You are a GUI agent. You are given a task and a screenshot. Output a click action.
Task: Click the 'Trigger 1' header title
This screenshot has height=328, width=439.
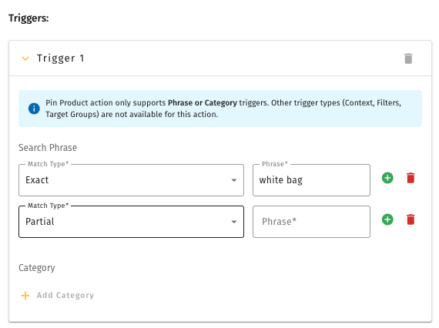pos(61,59)
